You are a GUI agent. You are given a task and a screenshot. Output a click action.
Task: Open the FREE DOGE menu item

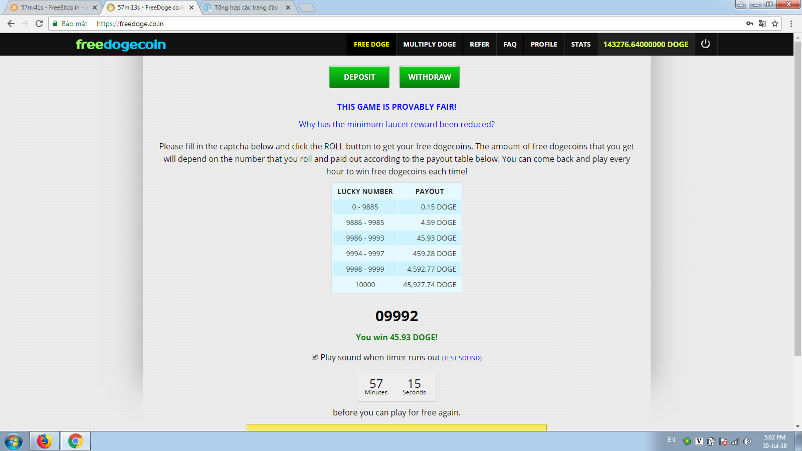coord(371,44)
